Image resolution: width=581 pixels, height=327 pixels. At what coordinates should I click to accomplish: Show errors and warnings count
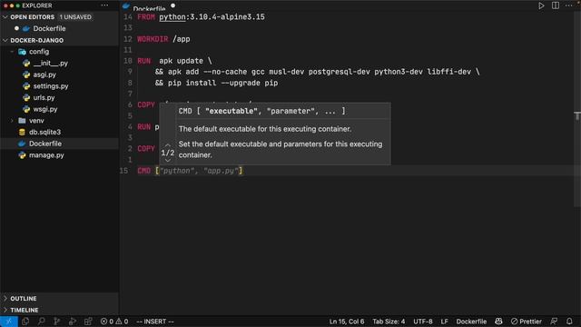114,322
